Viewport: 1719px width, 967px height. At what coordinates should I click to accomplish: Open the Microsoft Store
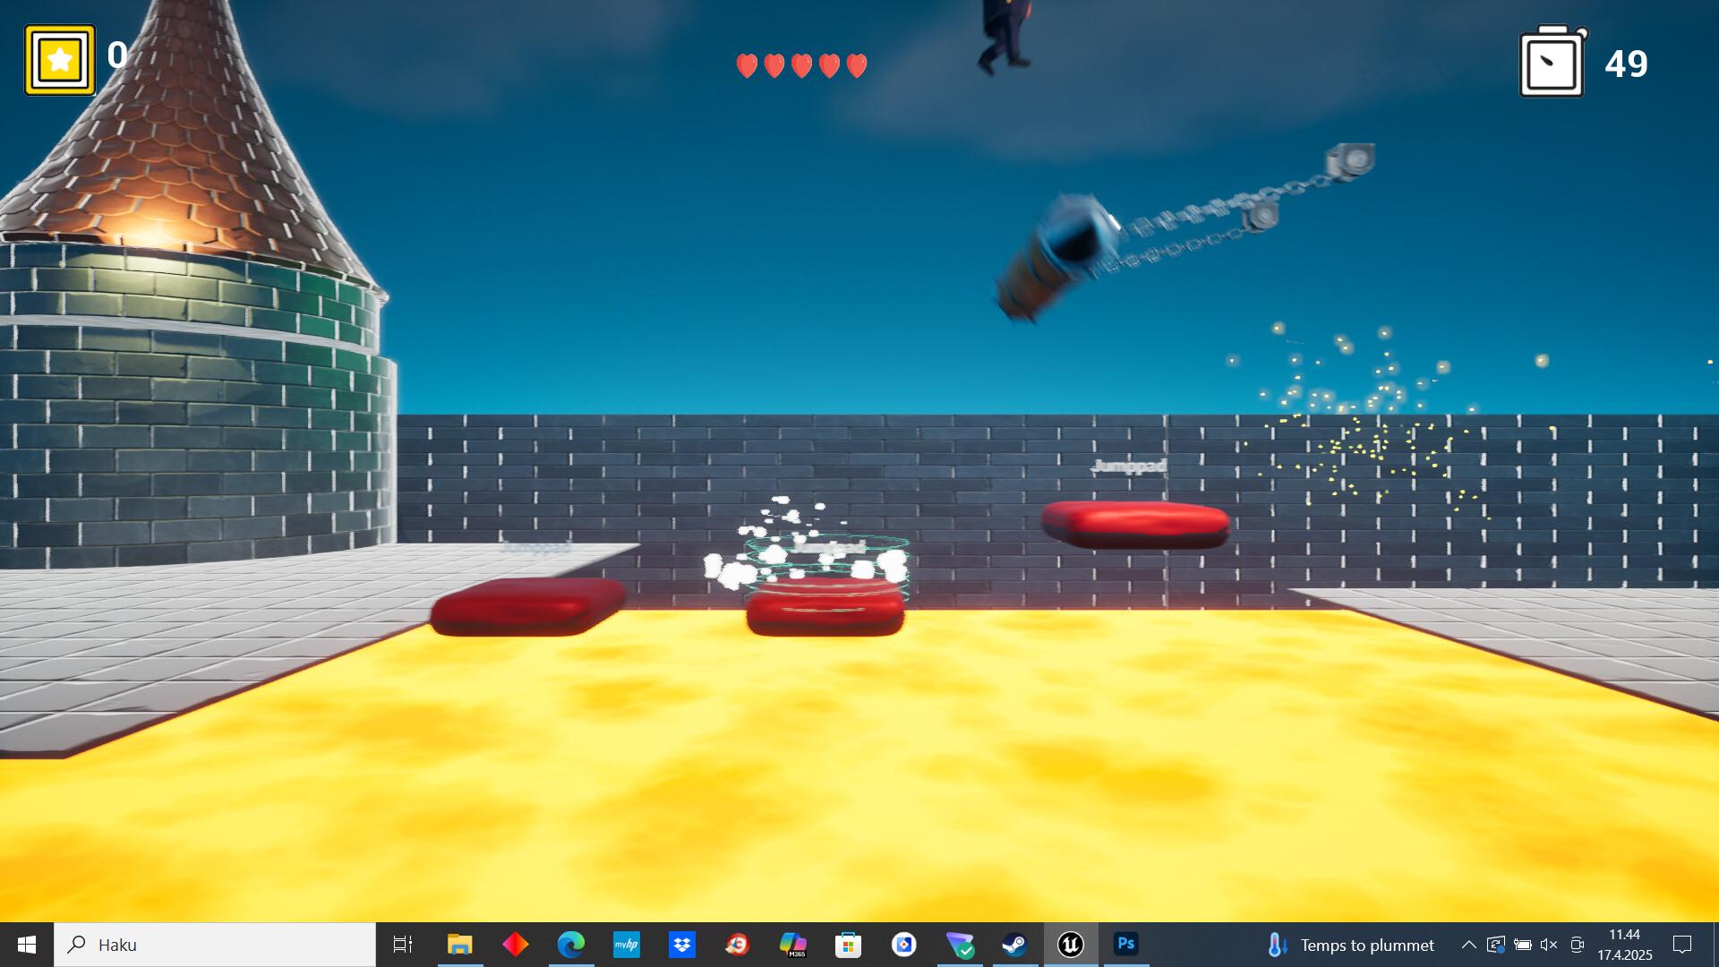pos(848,945)
